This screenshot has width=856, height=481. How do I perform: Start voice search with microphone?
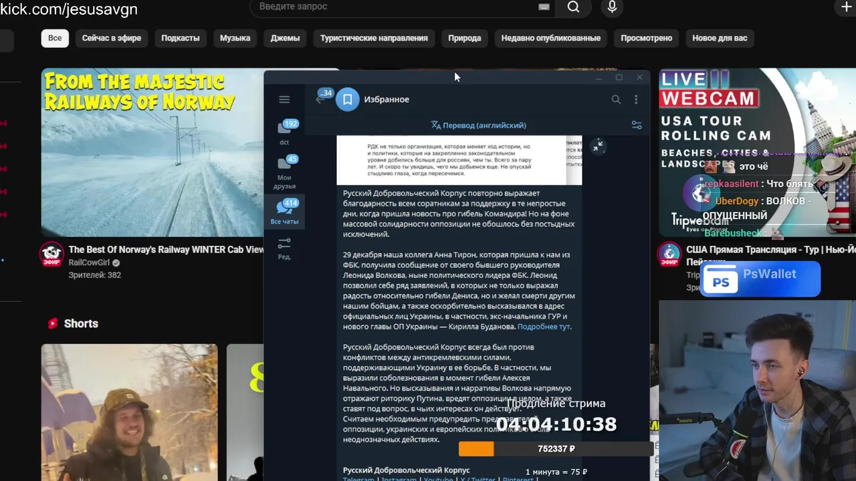click(612, 7)
